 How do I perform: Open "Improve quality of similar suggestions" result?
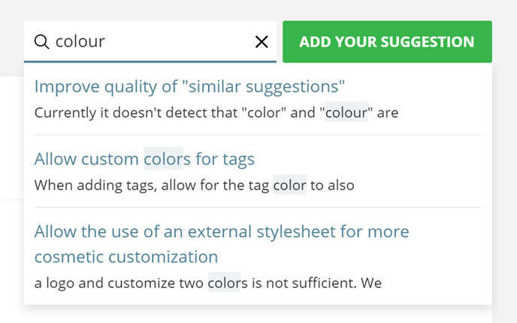click(189, 86)
